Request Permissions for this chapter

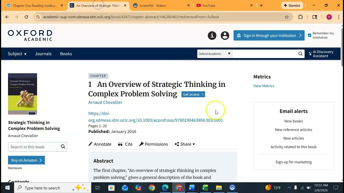click(153, 144)
